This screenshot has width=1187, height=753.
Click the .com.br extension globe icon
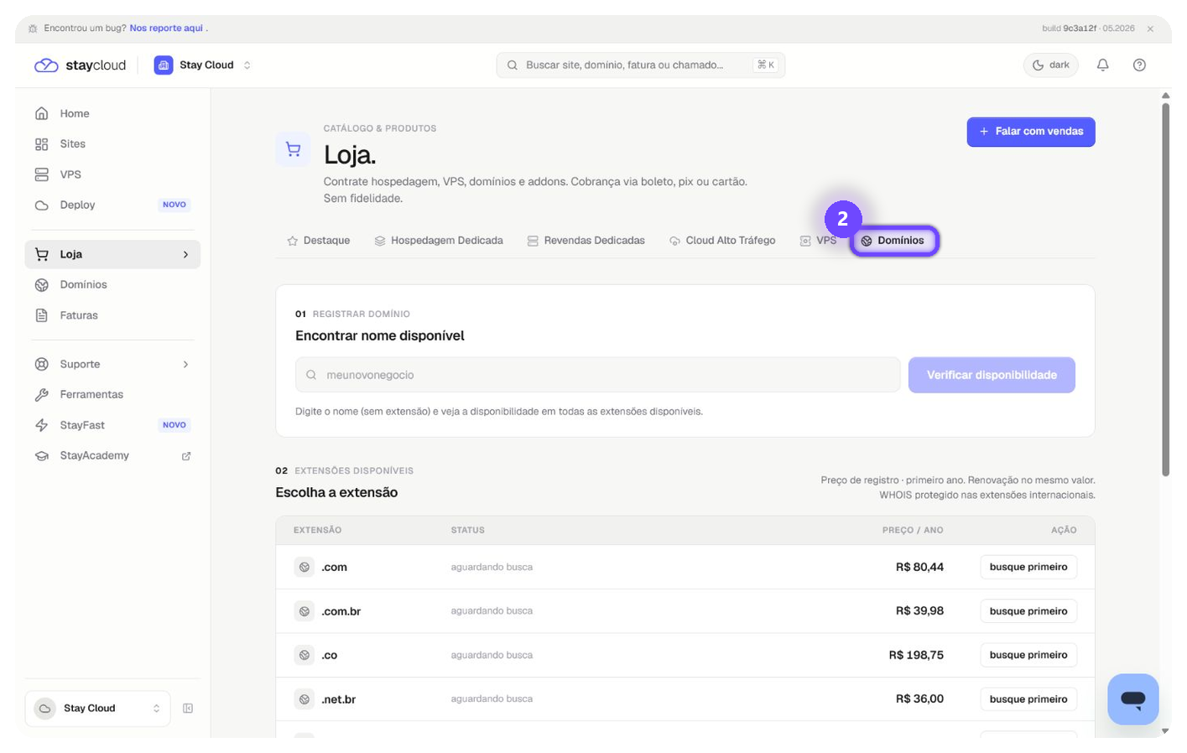[305, 611]
